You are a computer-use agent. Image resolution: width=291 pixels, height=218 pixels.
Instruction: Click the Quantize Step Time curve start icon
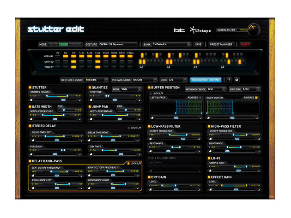click(x=91, y=100)
